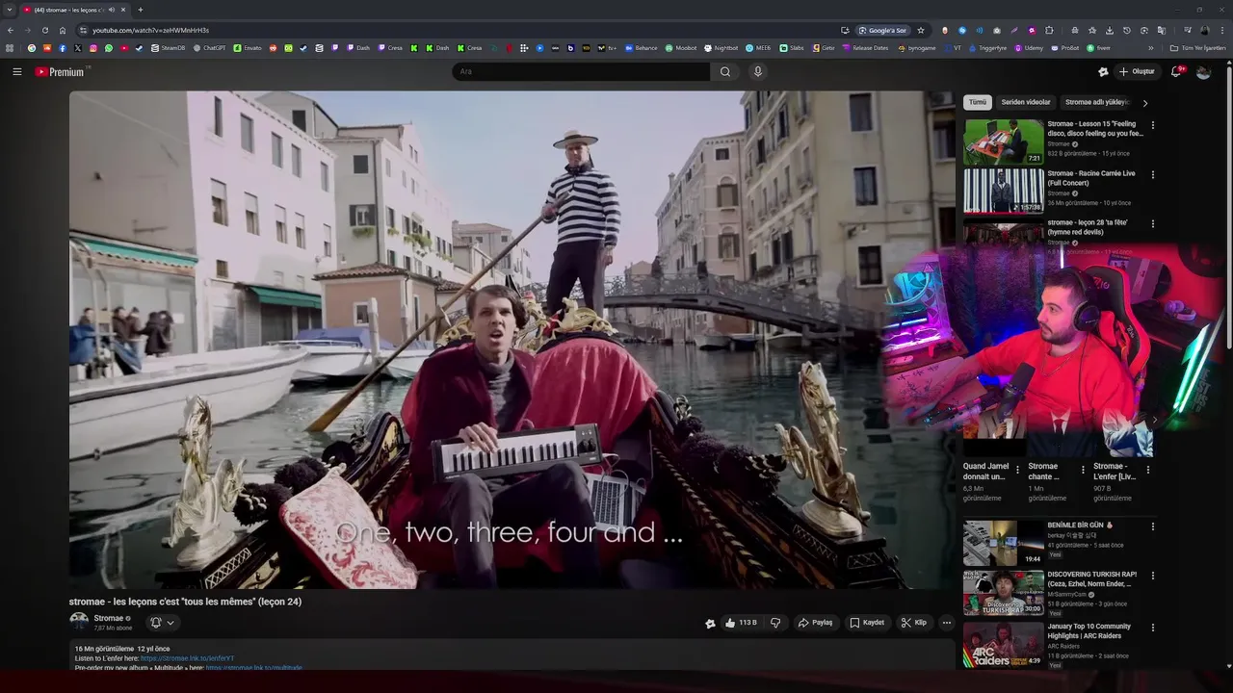The image size is (1233, 693).
Task: Start voice search with microphone icon
Action: tap(758, 71)
